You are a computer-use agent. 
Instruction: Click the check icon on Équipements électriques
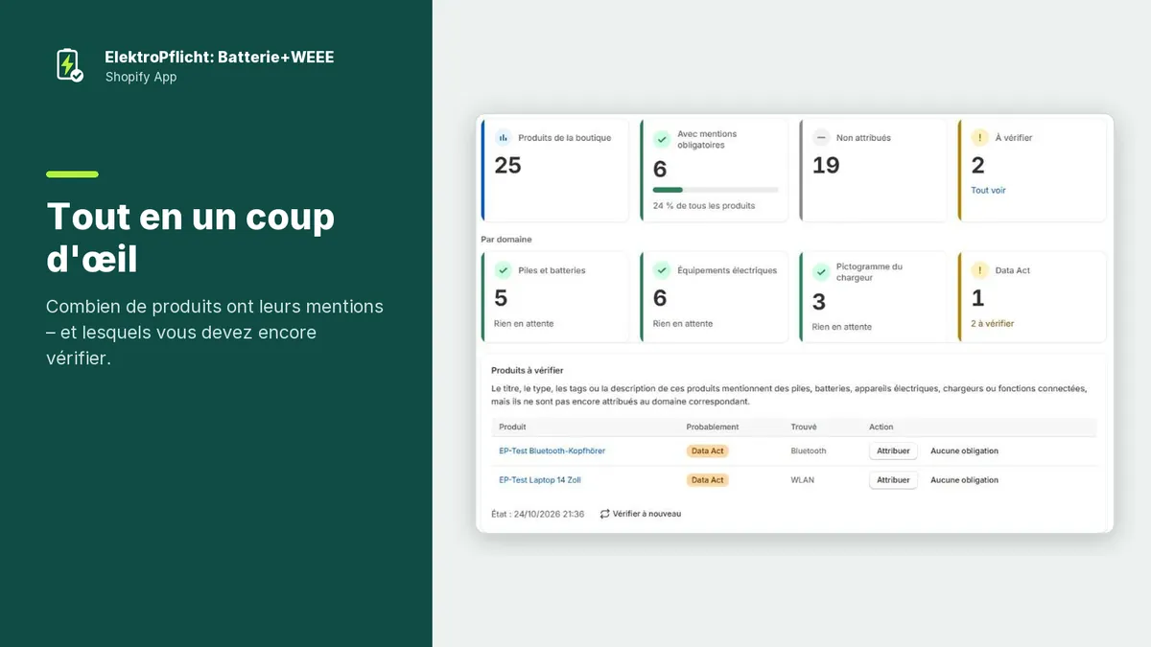point(662,270)
